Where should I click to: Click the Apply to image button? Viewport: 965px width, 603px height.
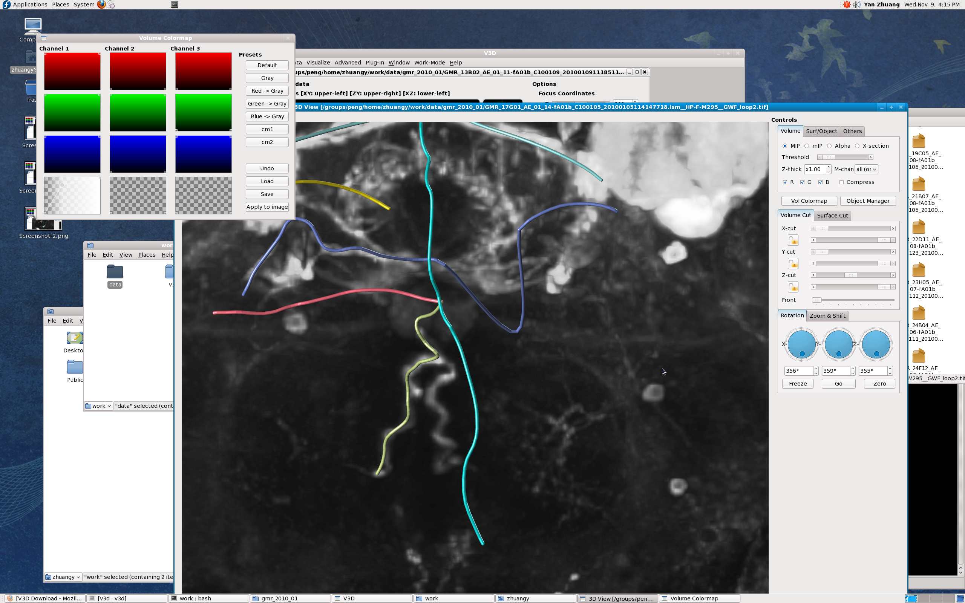pyautogui.click(x=267, y=207)
